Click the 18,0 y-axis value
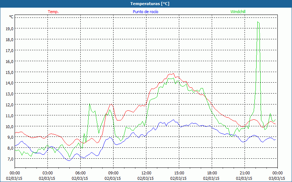Image resolution: width=292 pixels, height=182 pixels. pos(9,39)
